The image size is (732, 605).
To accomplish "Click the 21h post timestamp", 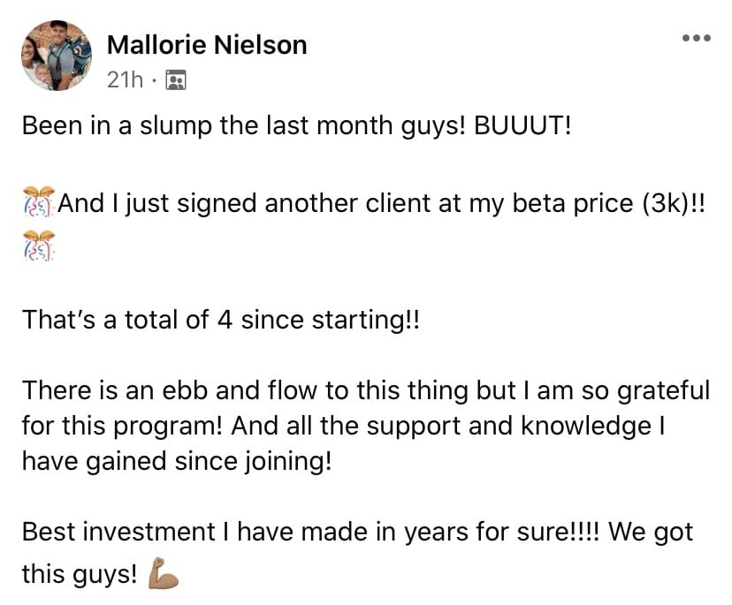I will click(125, 79).
